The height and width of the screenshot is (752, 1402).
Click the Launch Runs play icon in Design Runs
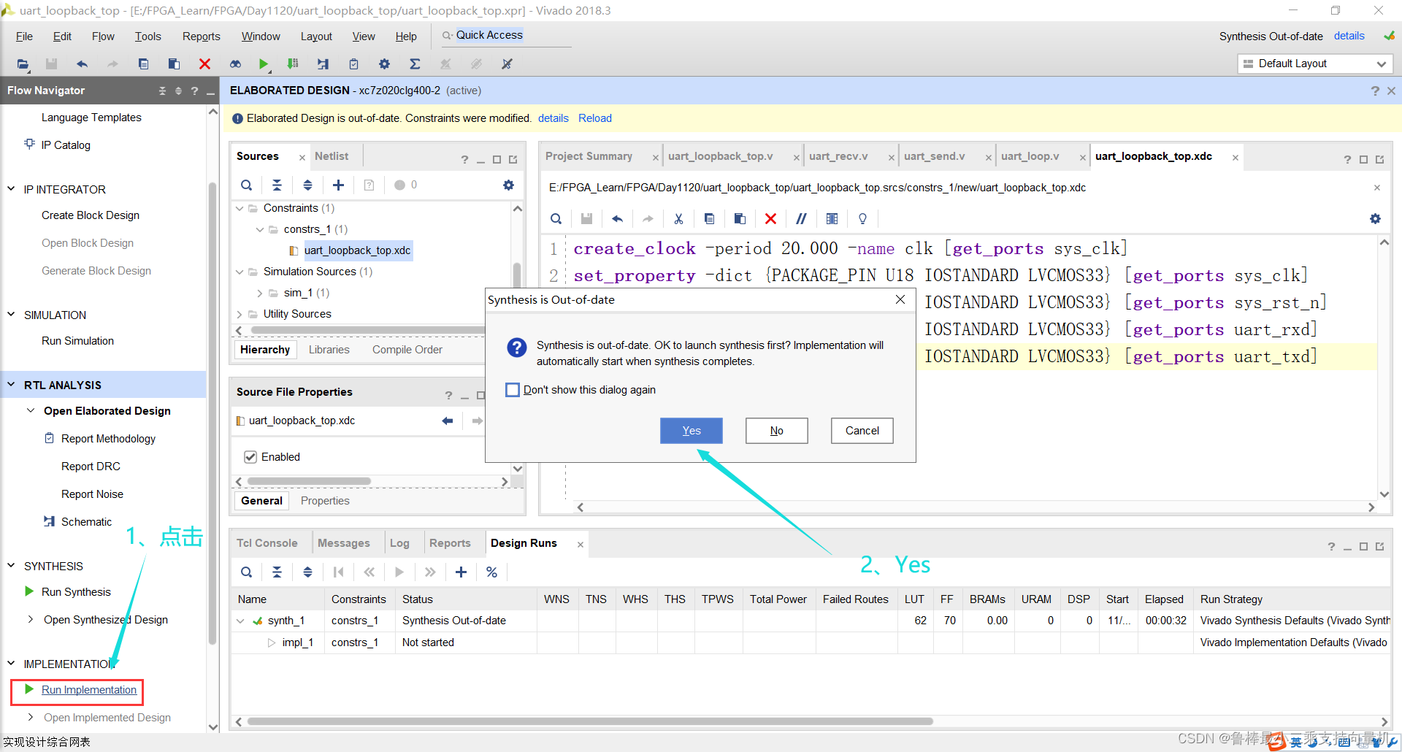tap(399, 572)
